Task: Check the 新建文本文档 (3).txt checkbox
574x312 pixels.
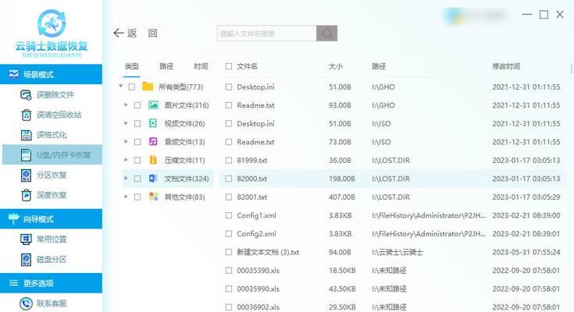Action: [x=229, y=252]
